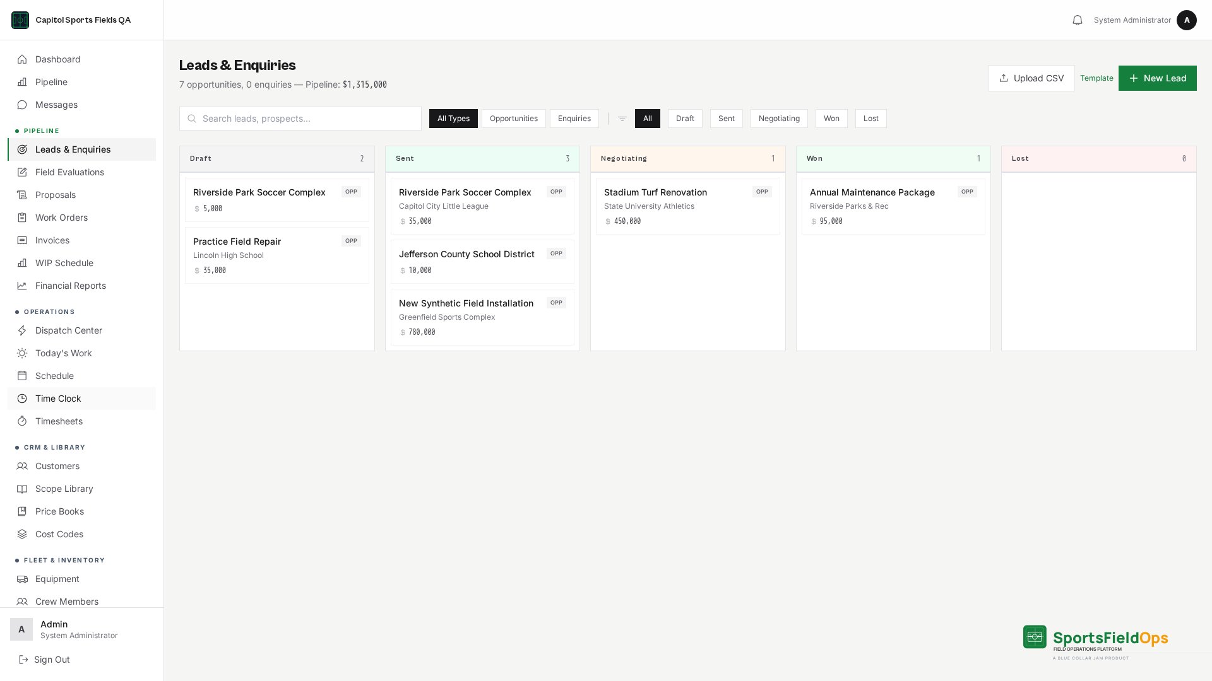Click the Won column header

pyautogui.click(x=893, y=159)
